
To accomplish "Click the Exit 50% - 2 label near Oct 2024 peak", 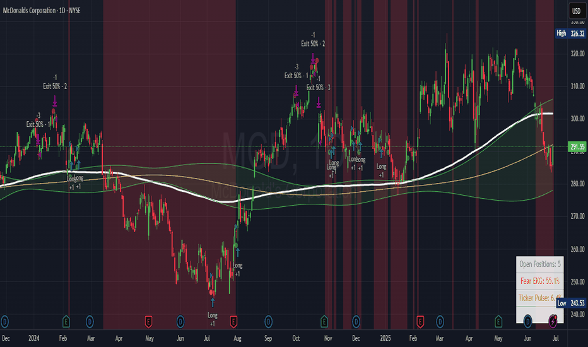I will point(313,44).
